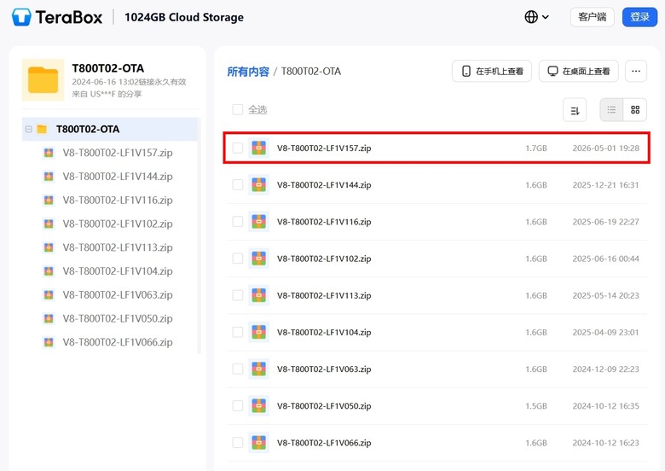Tick checkbox for V8-T800T02-LF1V116.zip
Viewport: 665px width, 471px height.
(238, 222)
